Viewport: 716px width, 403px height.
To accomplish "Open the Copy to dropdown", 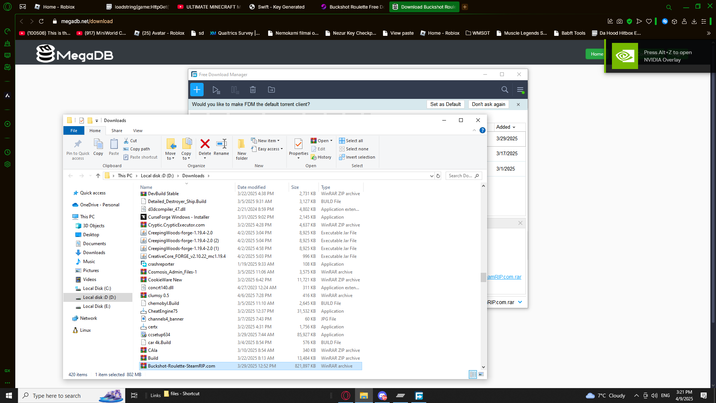I will tap(186, 149).
